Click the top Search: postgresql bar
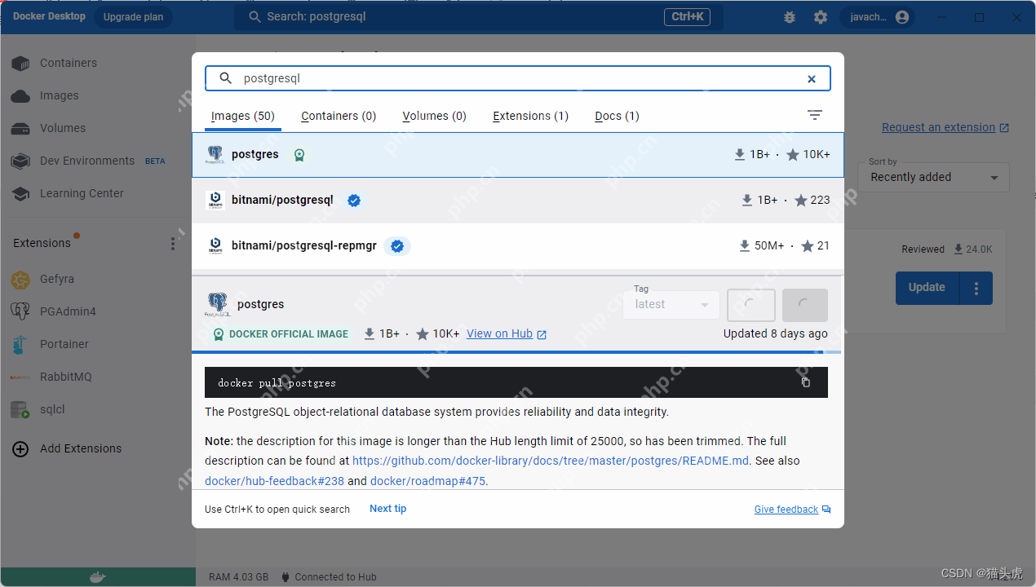The image size is (1036, 587). [479, 17]
